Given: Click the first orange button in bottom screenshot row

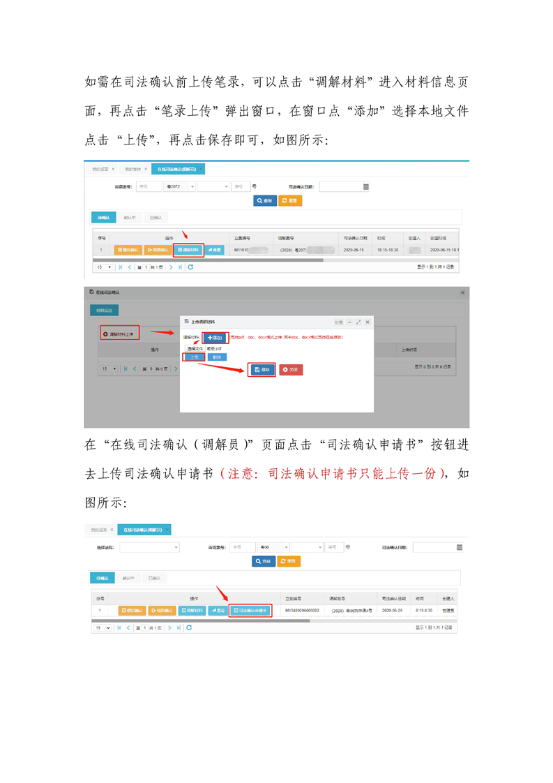Looking at the screenshot, I should (x=132, y=610).
